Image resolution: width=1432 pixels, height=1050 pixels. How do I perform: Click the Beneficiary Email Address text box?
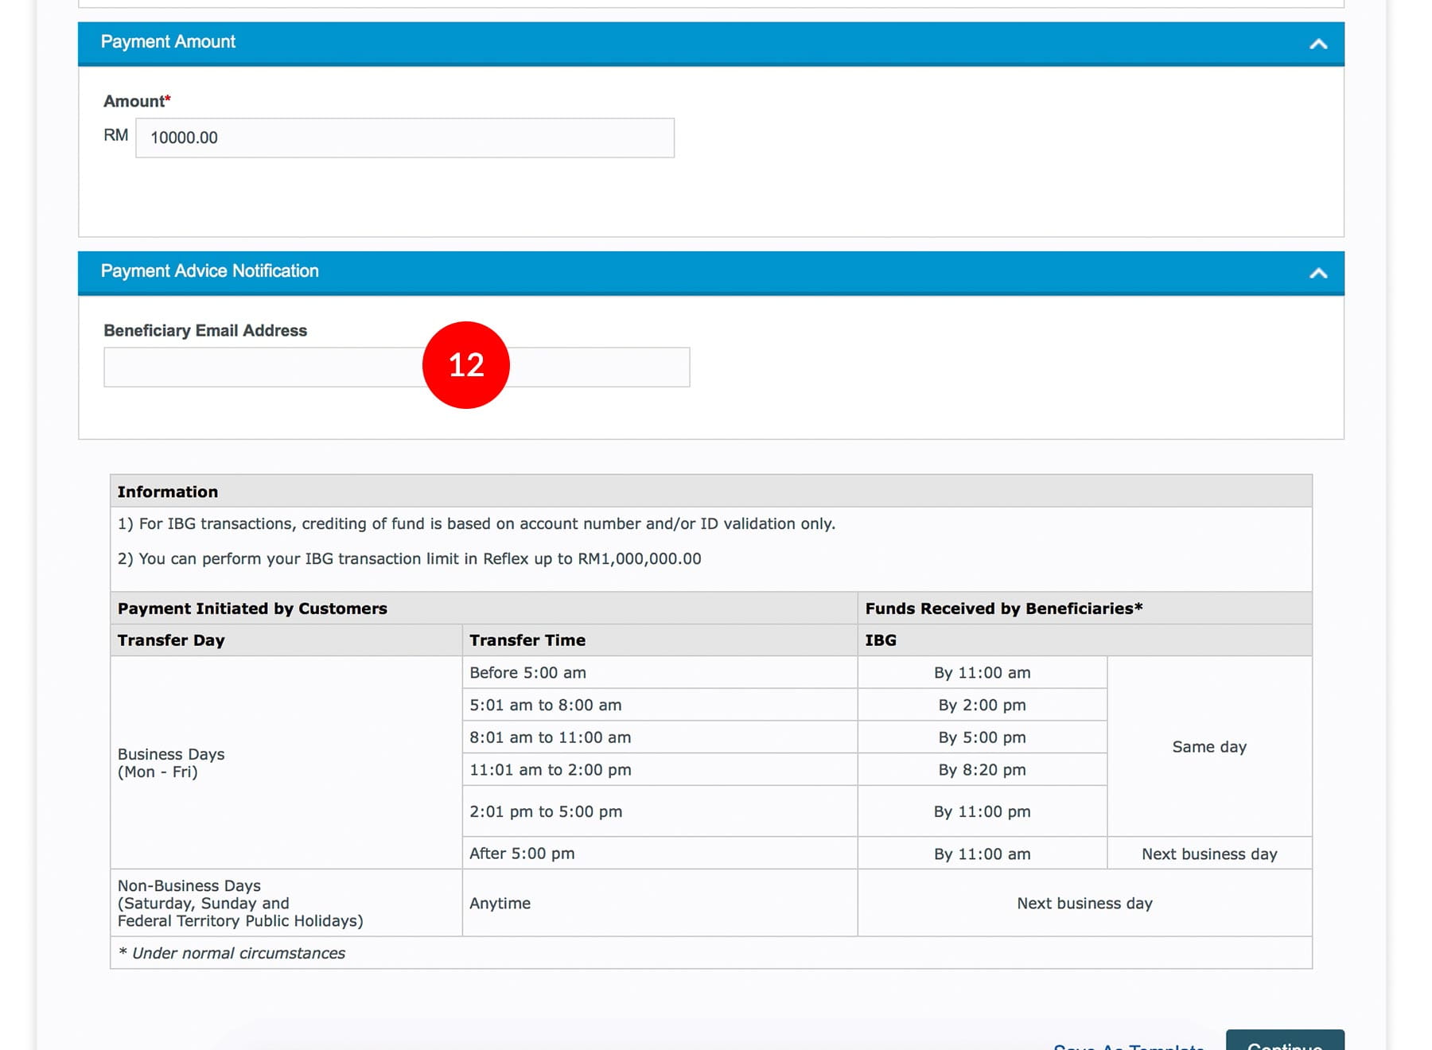[x=263, y=367]
